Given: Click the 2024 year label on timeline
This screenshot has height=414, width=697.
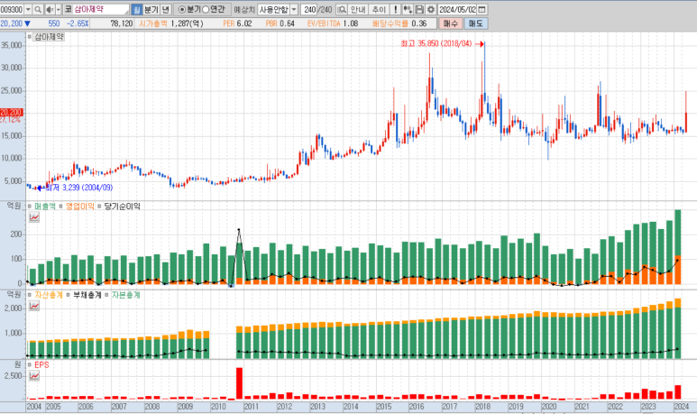Looking at the screenshot, I should (681, 407).
